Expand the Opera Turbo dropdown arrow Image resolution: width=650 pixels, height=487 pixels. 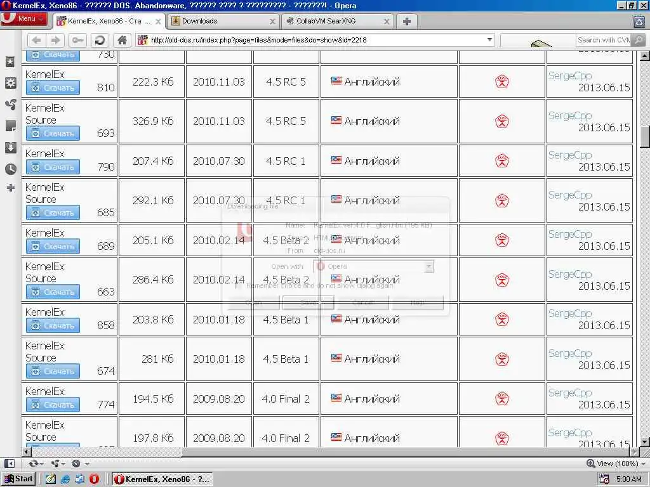pyautogui.click(x=86, y=464)
